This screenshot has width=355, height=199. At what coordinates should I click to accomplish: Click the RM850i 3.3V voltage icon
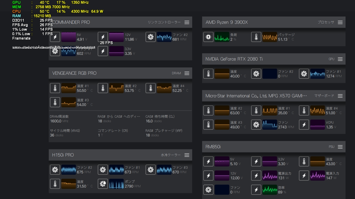click(256, 162)
